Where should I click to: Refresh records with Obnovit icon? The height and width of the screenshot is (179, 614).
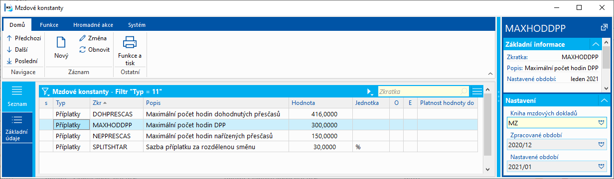(83, 49)
